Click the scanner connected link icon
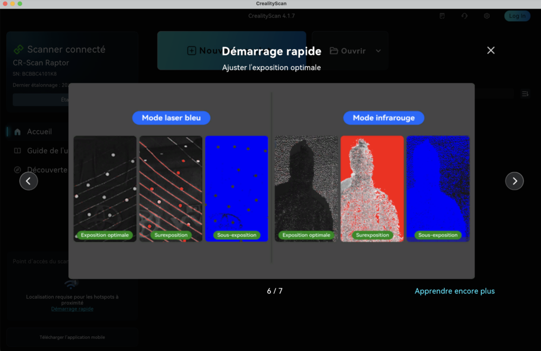Image resolution: width=541 pixels, height=351 pixels. coord(18,49)
